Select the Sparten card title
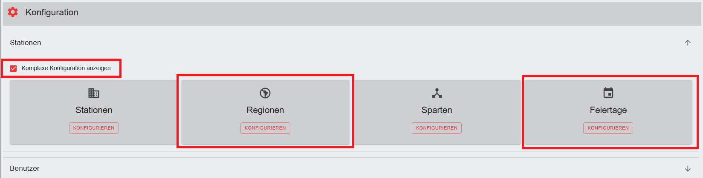Image resolution: width=703 pixels, height=178 pixels. pyautogui.click(x=437, y=110)
